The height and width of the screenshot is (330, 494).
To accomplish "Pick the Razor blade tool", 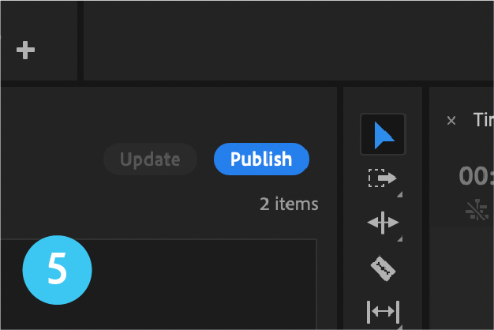I will (x=383, y=268).
